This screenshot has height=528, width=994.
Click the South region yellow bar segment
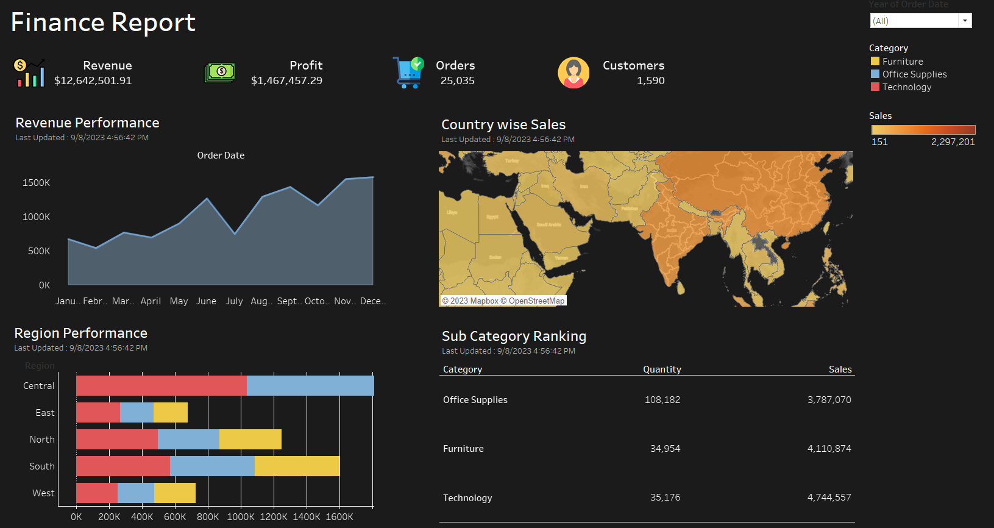point(297,466)
